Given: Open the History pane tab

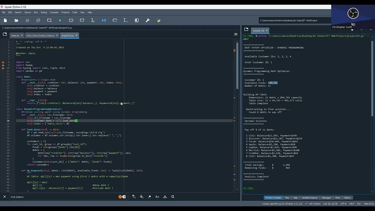Looking at the screenshot, I should (347, 198).
